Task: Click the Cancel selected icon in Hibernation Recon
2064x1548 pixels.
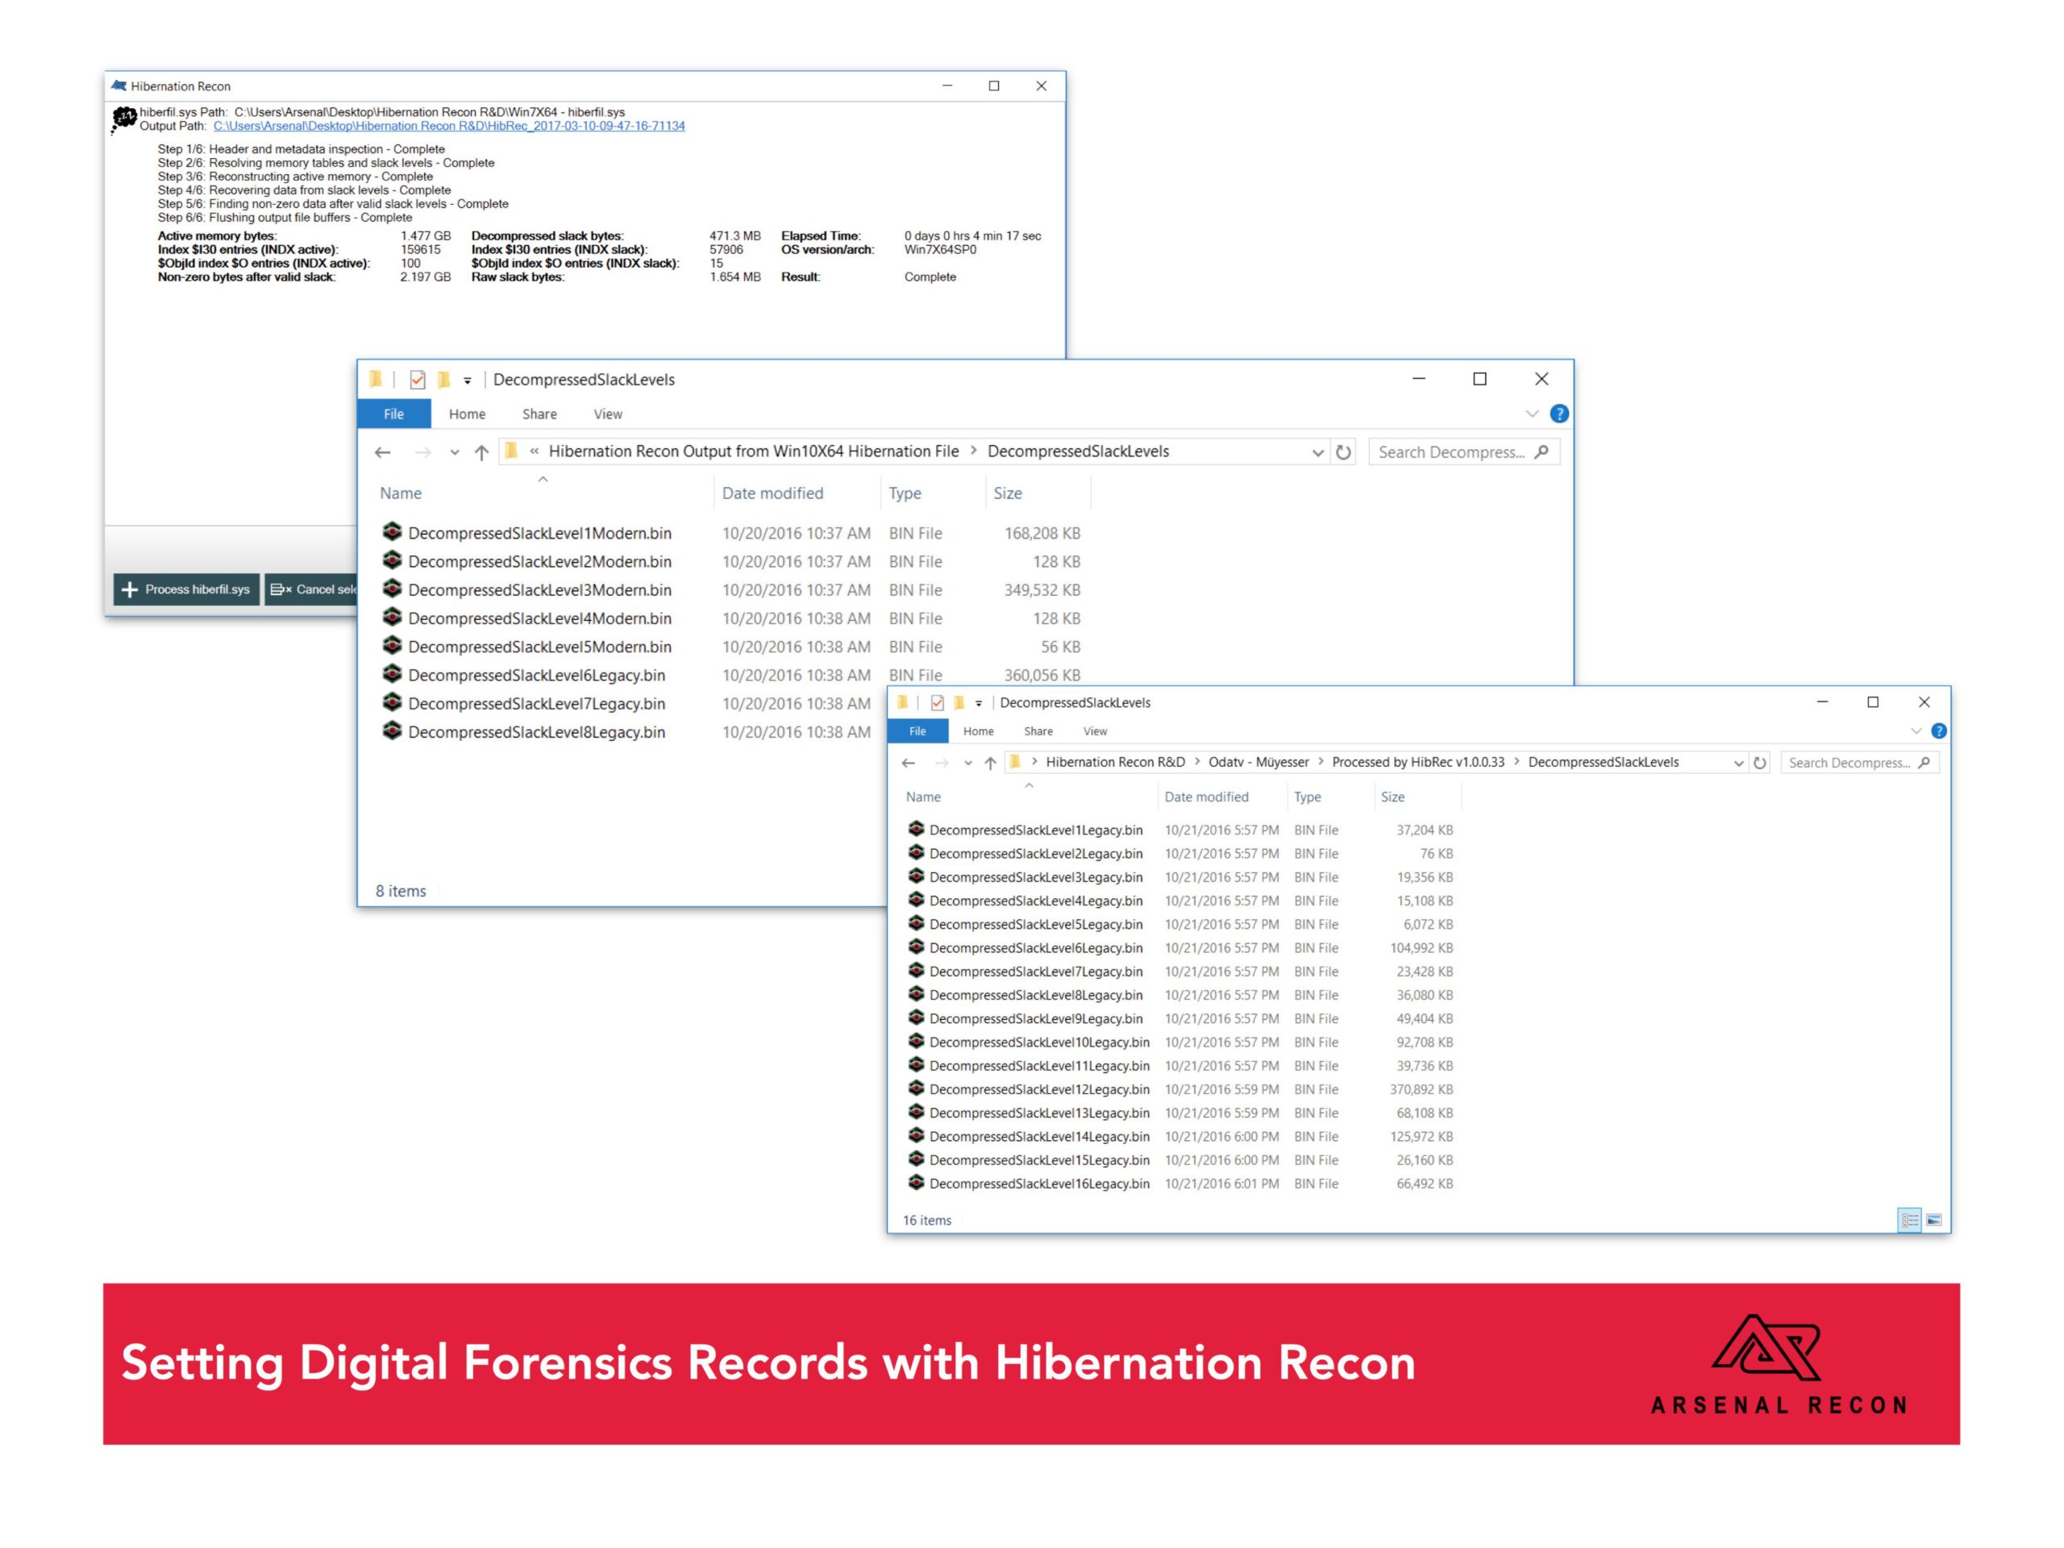Action: pos(278,589)
